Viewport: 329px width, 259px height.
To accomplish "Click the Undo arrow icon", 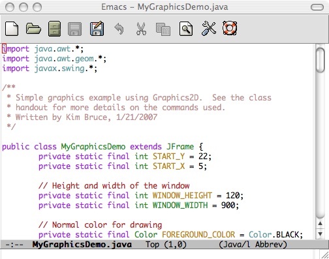I will tap(119, 29).
